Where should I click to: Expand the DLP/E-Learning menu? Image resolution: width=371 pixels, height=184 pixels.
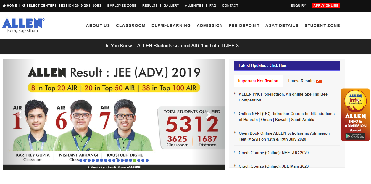pyautogui.click(x=171, y=26)
